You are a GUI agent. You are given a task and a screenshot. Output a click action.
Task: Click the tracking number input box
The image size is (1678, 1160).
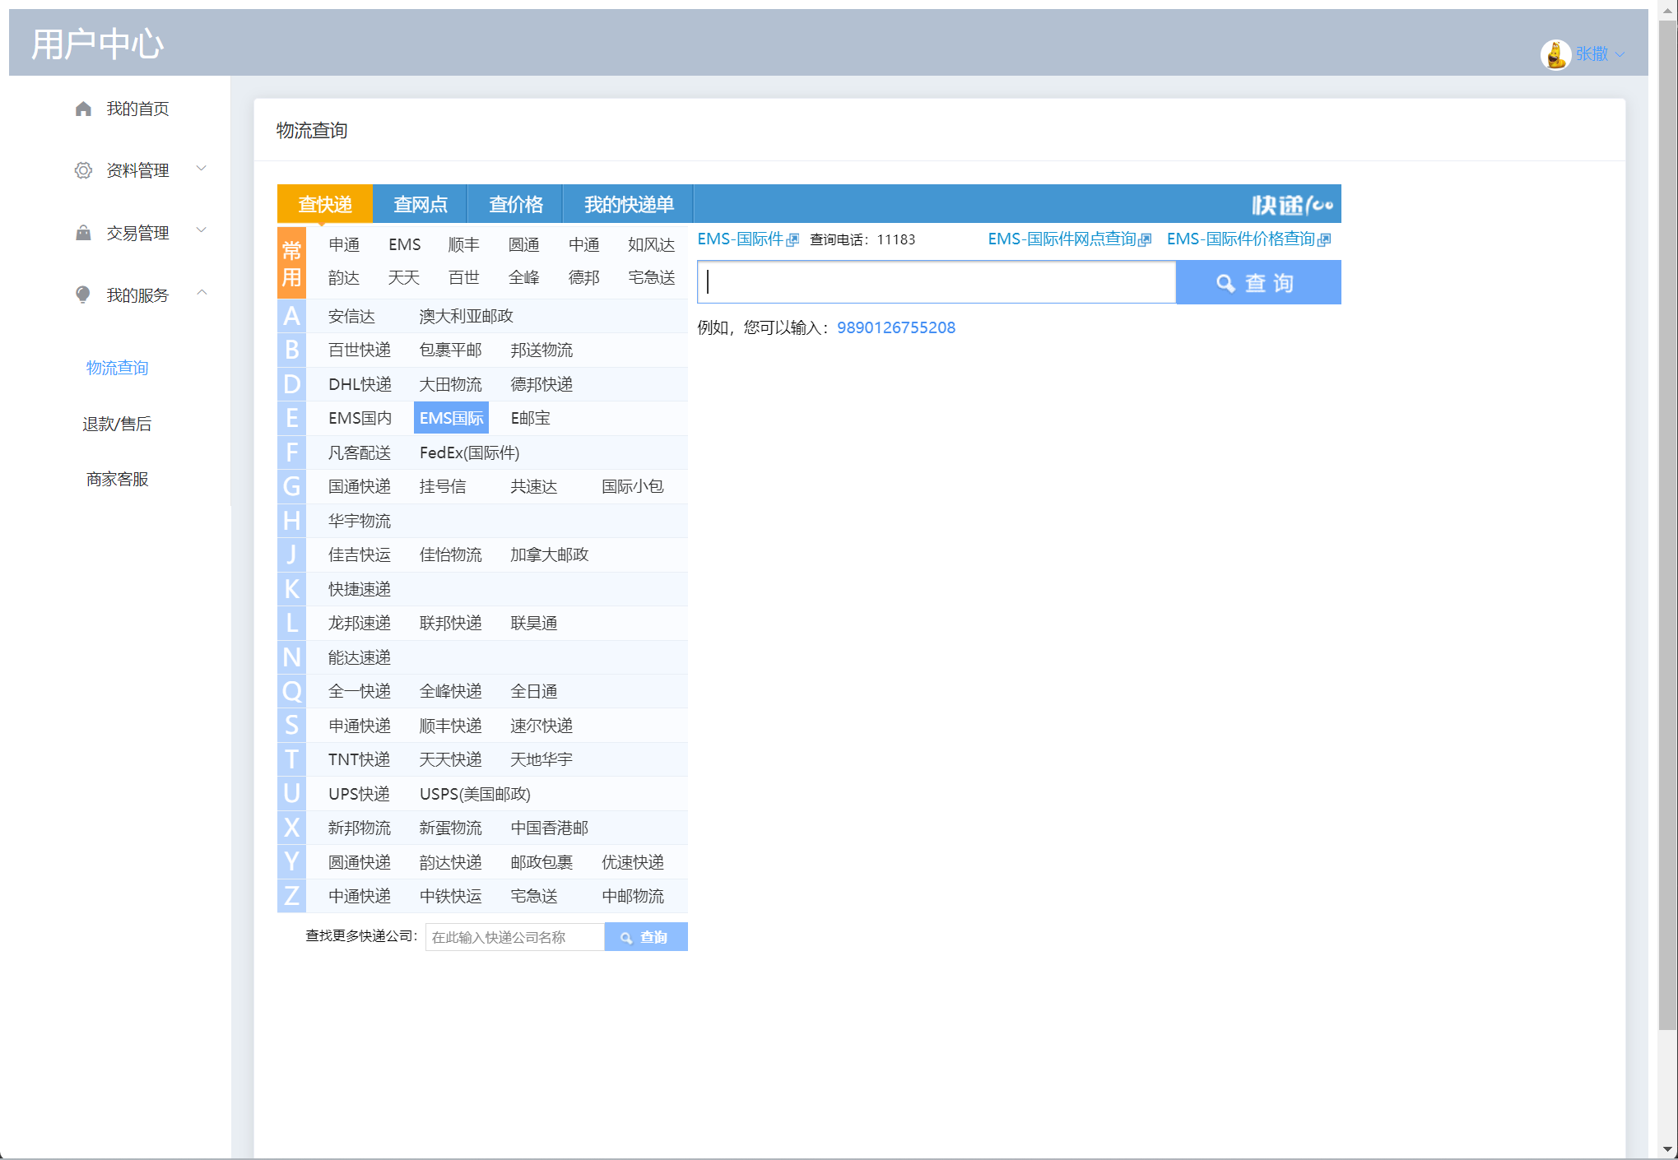pyautogui.click(x=937, y=283)
